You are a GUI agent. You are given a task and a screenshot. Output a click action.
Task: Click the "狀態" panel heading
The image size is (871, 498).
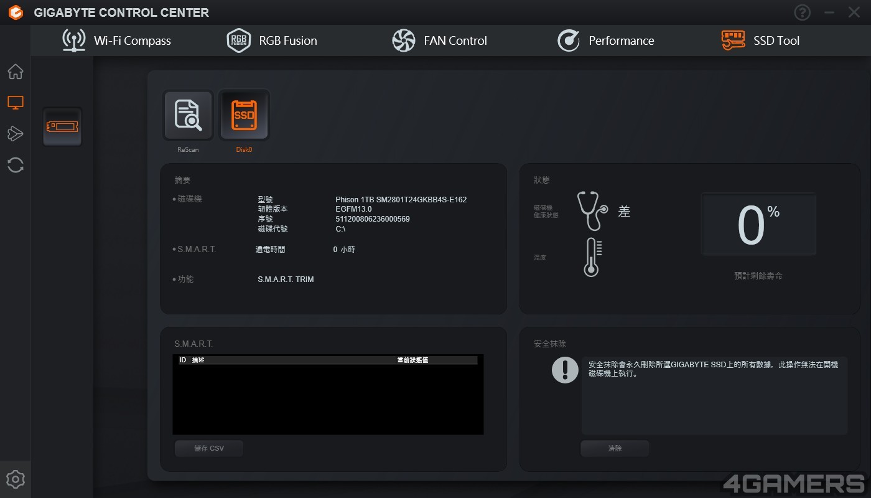tap(542, 180)
